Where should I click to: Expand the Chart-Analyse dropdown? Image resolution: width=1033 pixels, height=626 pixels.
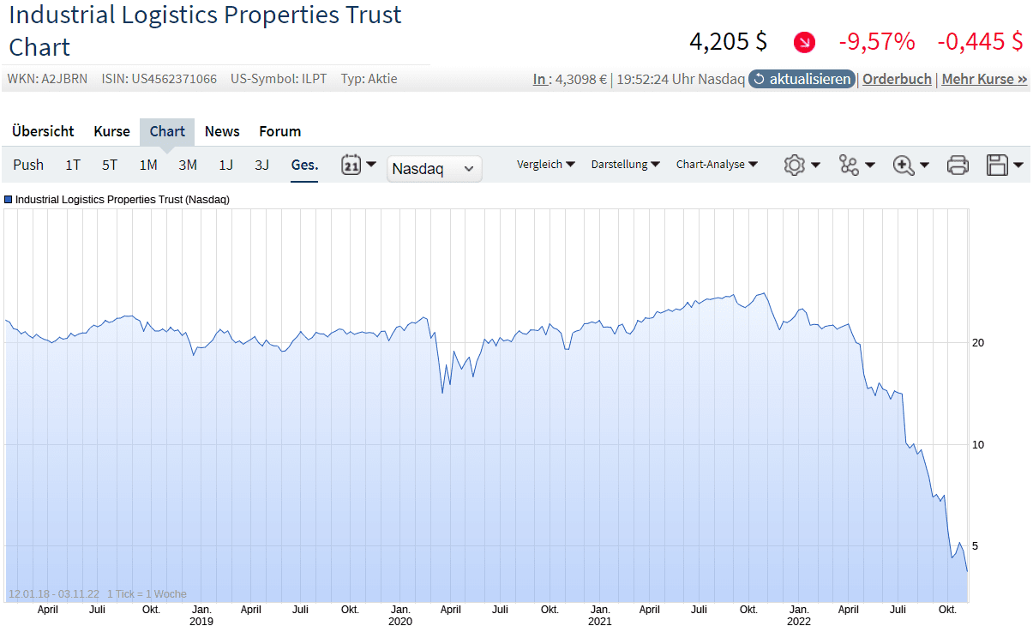(x=717, y=165)
